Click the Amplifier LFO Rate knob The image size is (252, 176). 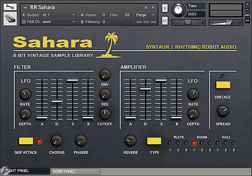pos(193,94)
